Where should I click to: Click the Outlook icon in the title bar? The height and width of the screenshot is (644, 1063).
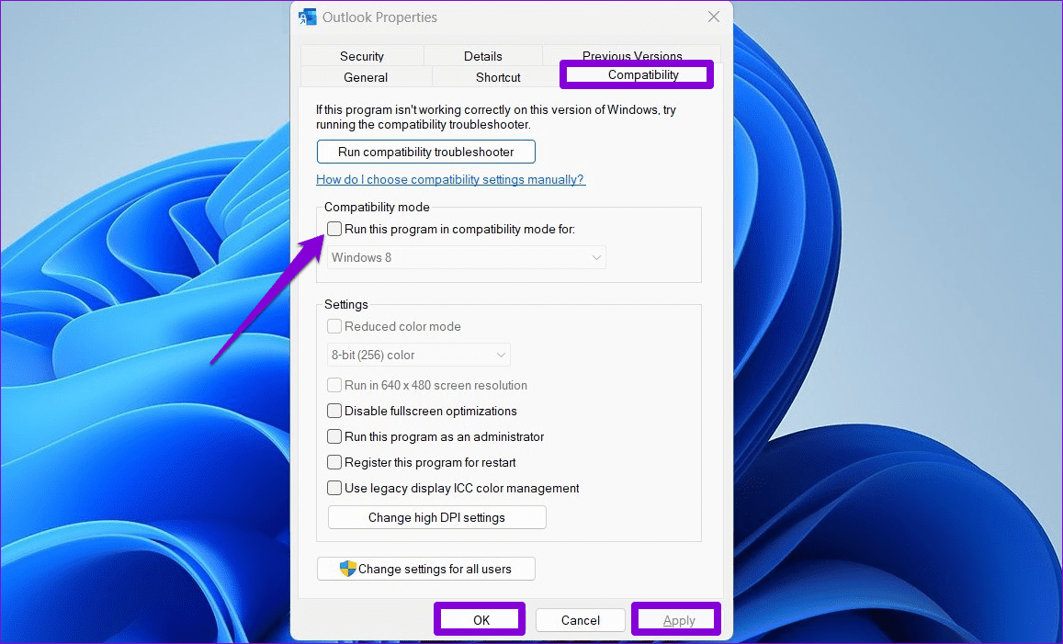(x=307, y=17)
